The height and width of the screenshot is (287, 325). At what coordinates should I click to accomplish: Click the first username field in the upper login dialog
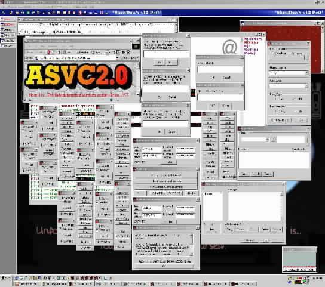coord(152,149)
